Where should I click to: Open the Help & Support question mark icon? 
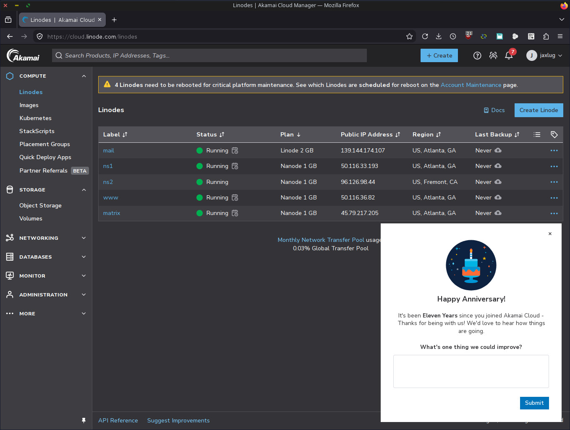click(477, 55)
